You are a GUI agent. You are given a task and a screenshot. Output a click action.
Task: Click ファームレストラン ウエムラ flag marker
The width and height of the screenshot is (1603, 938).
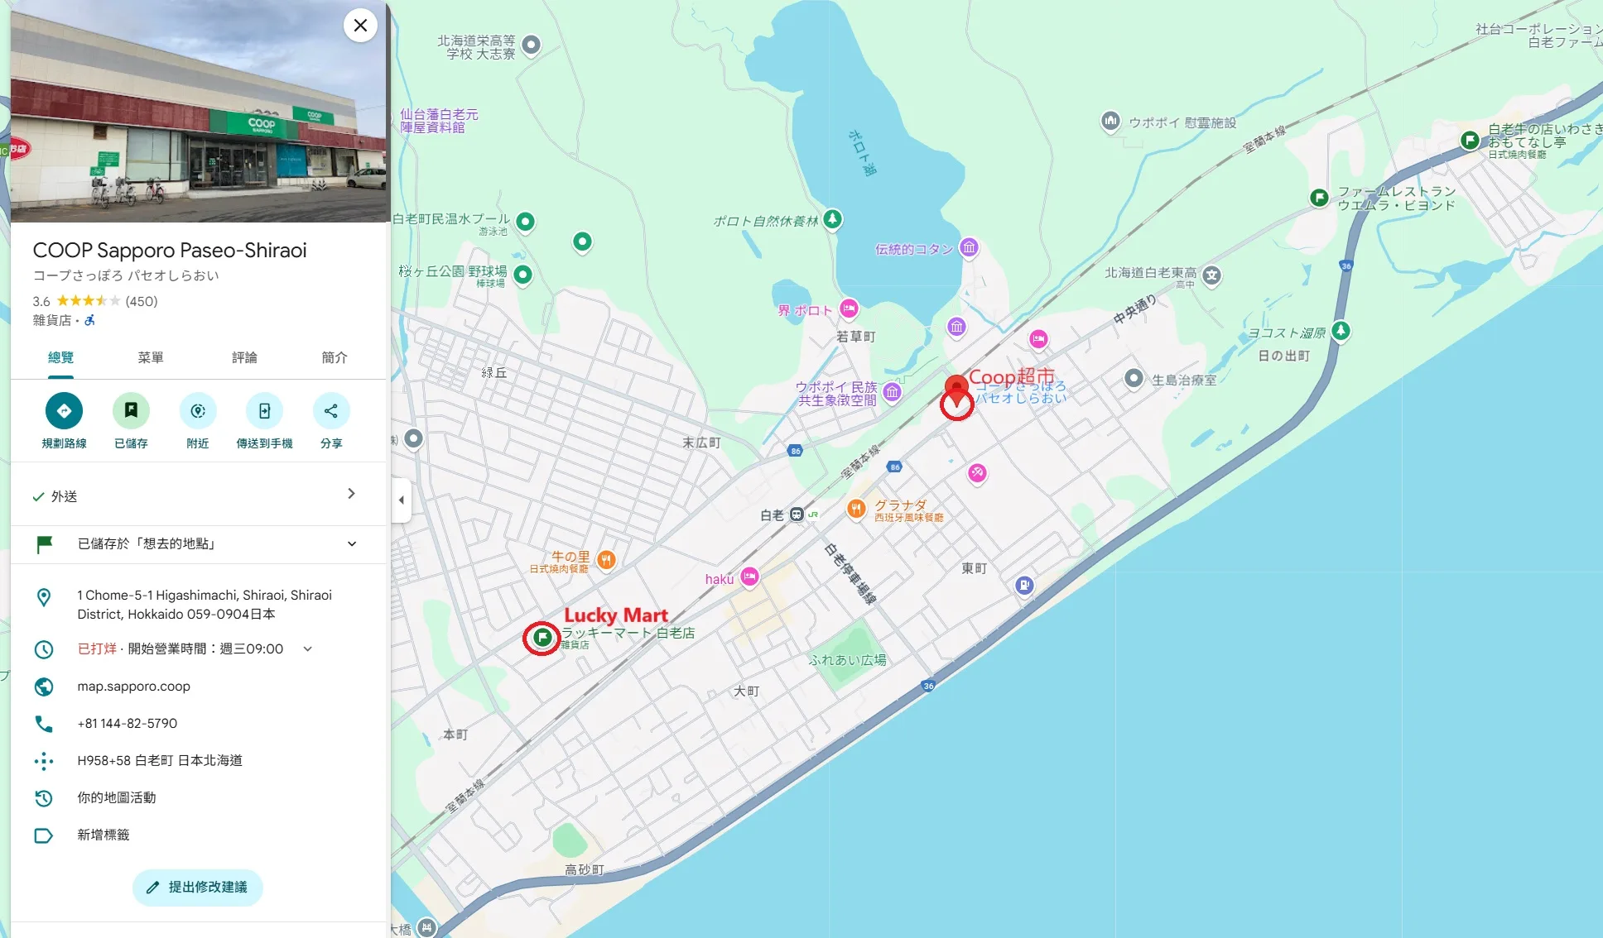coord(1319,198)
